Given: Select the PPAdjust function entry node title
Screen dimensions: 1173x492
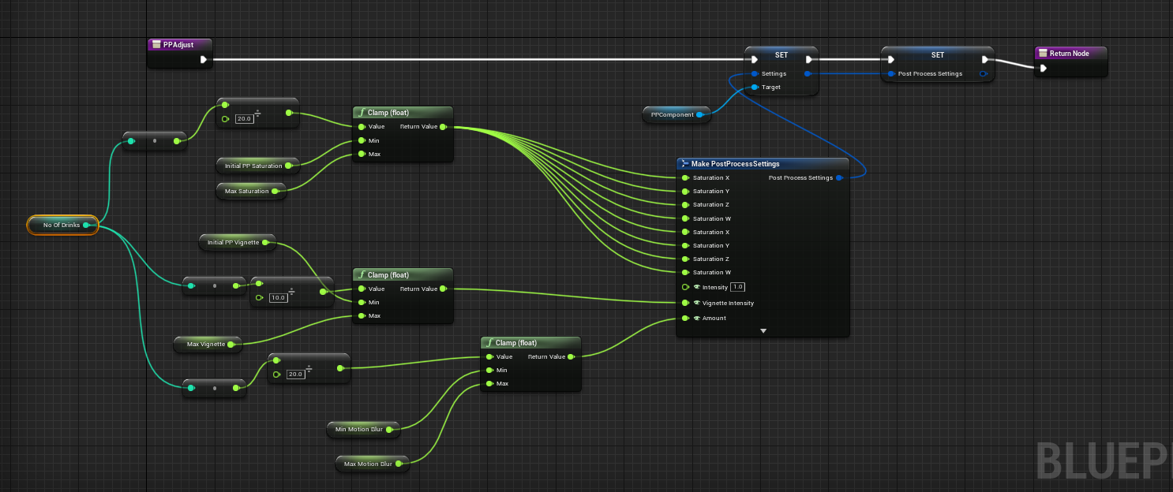Looking at the screenshot, I should (178, 45).
